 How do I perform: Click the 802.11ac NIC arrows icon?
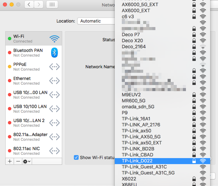click(x=54, y=151)
